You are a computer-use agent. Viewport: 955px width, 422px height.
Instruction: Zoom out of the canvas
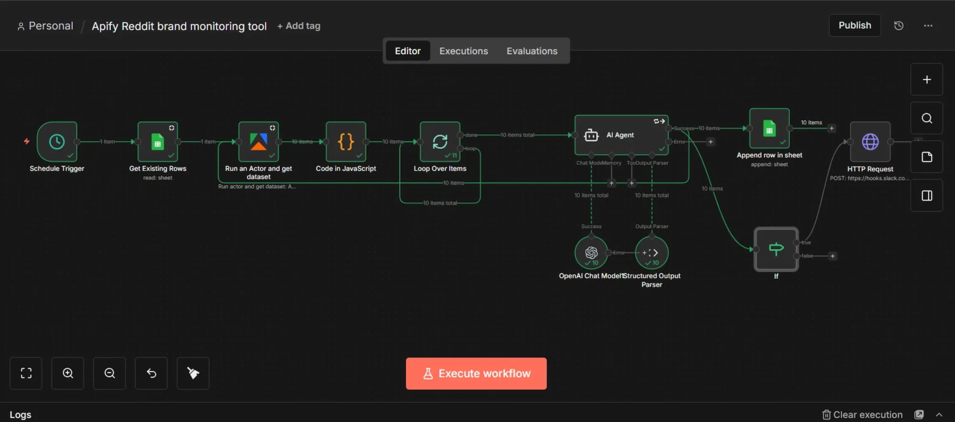click(109, 373)
